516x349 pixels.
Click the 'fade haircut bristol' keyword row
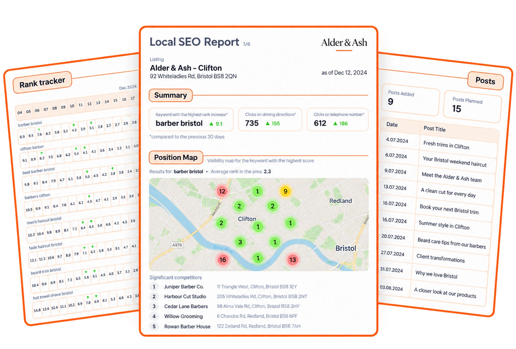(46, 246)
